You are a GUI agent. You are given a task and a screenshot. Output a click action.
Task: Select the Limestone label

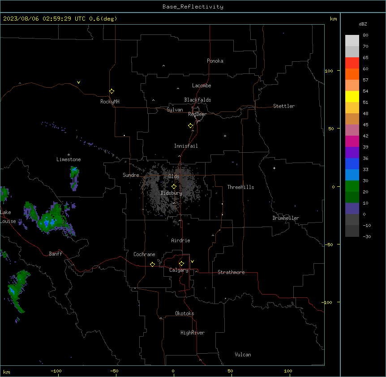[x=69, y=159]
